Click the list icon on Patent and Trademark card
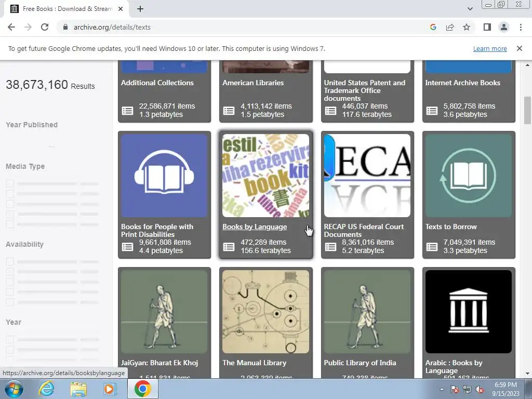 coord(330,111)
